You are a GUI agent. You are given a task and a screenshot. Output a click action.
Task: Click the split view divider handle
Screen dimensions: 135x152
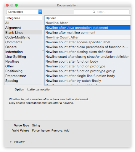coord(43,50)
